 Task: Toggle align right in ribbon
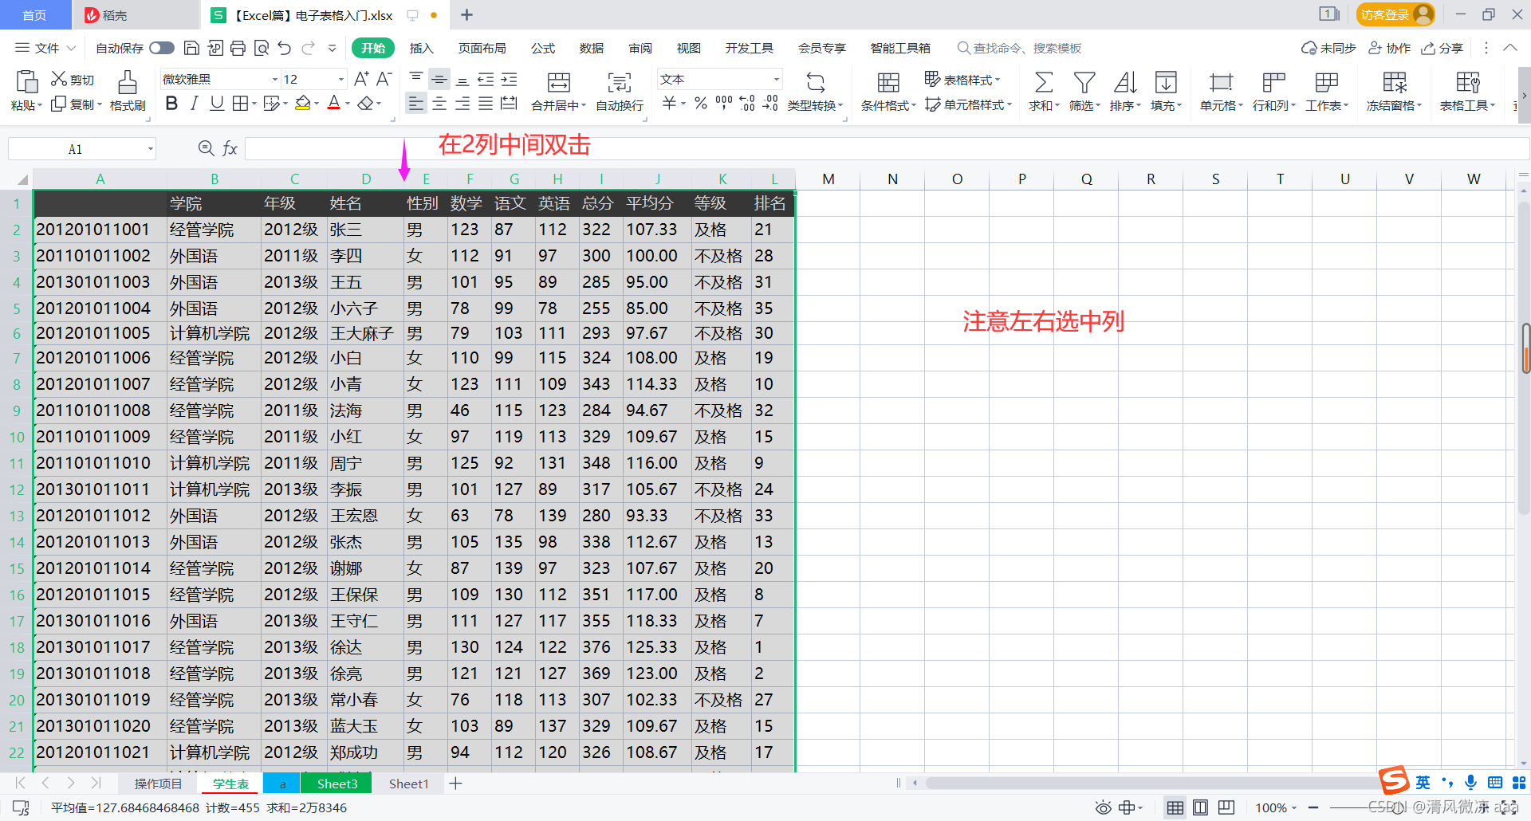[462, 104]
